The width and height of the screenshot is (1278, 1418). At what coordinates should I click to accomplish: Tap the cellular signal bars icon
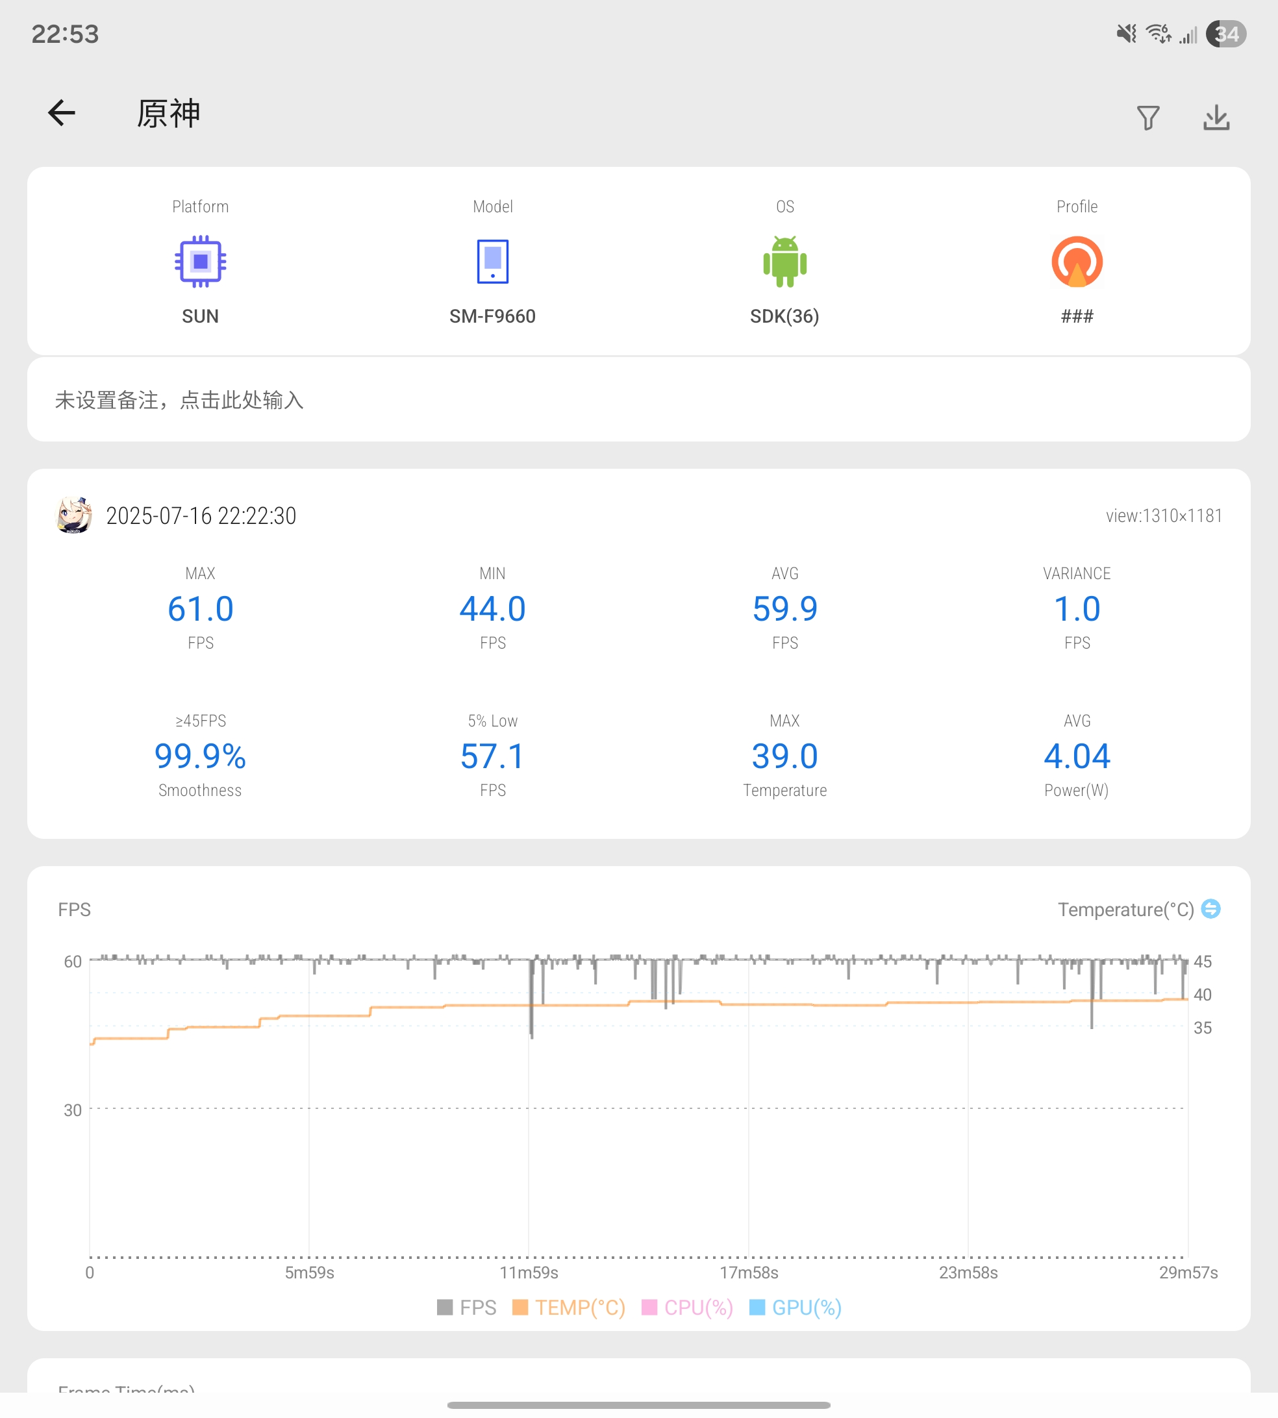[1188, 34]
